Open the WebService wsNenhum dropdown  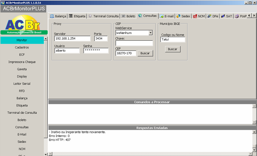(151, 33)
